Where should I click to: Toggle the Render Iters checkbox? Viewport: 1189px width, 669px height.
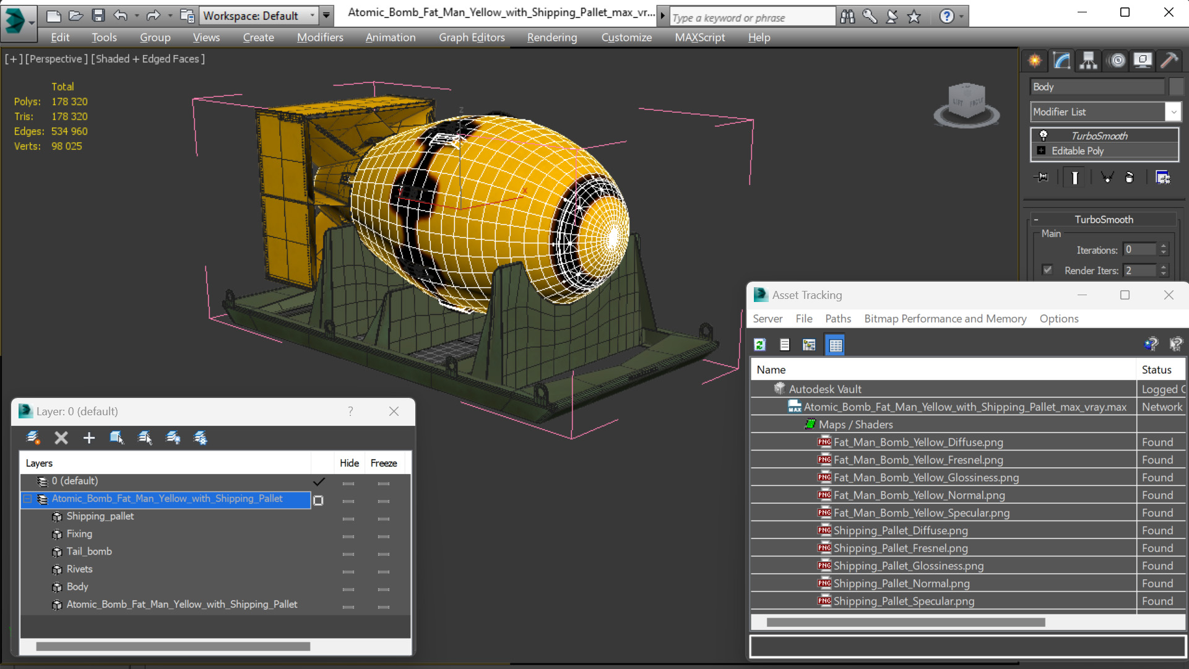[1047, 270]
